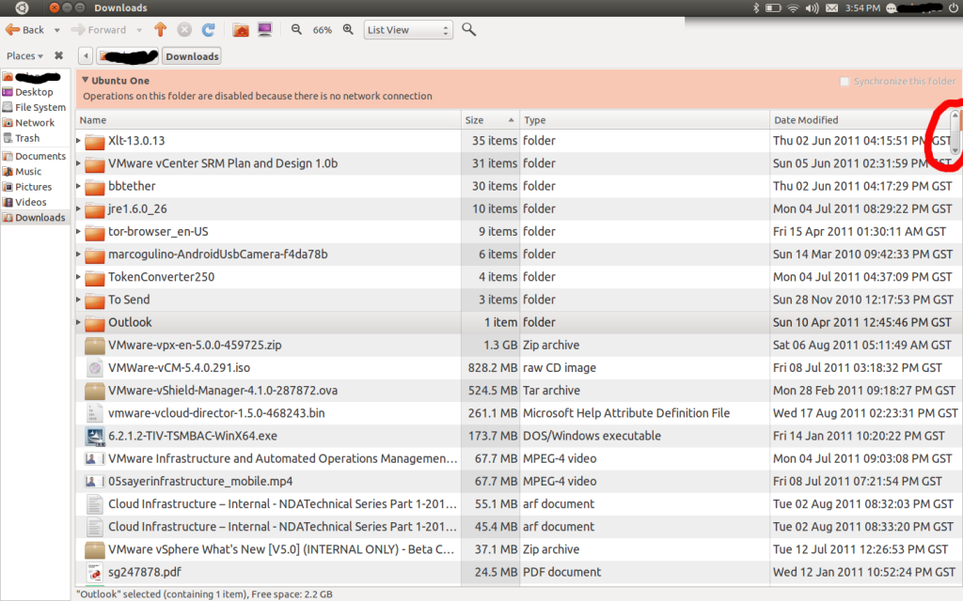Open the Home folder toolbar icon
963x601 pixels.
(x=241, y=29)
